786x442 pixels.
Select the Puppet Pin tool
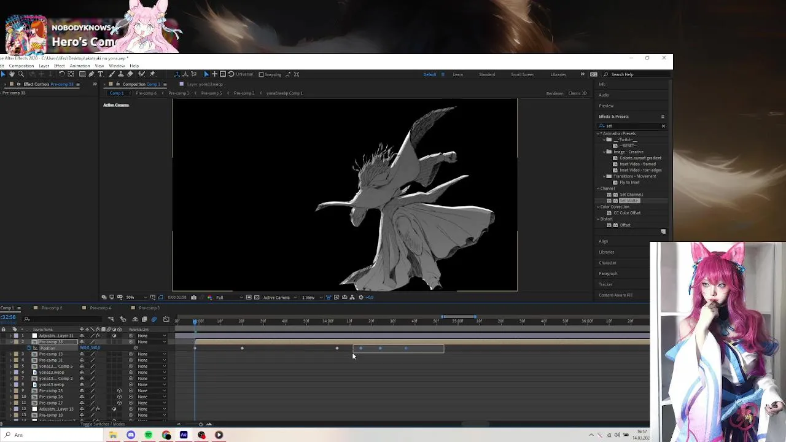[152, 74]
